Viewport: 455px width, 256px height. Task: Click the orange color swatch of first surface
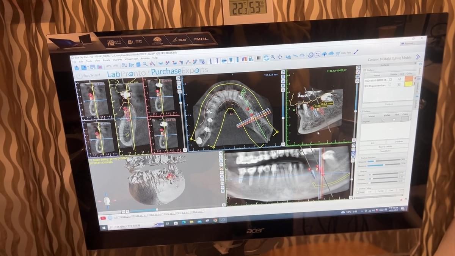409,79
